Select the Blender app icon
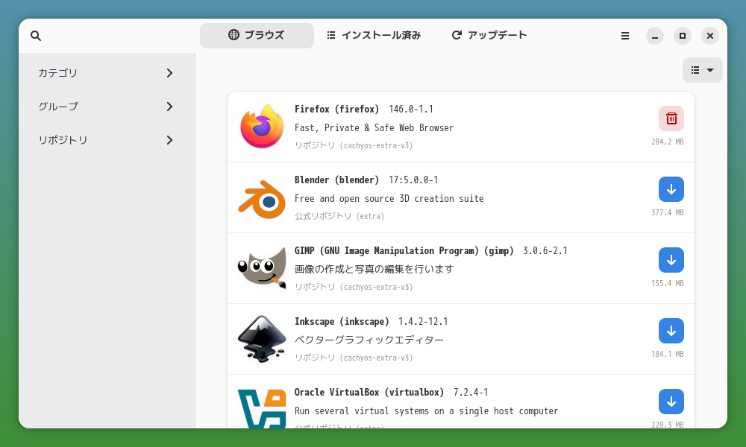The height and width of the screenshot is (447, 746). click(x=261, y=196)
